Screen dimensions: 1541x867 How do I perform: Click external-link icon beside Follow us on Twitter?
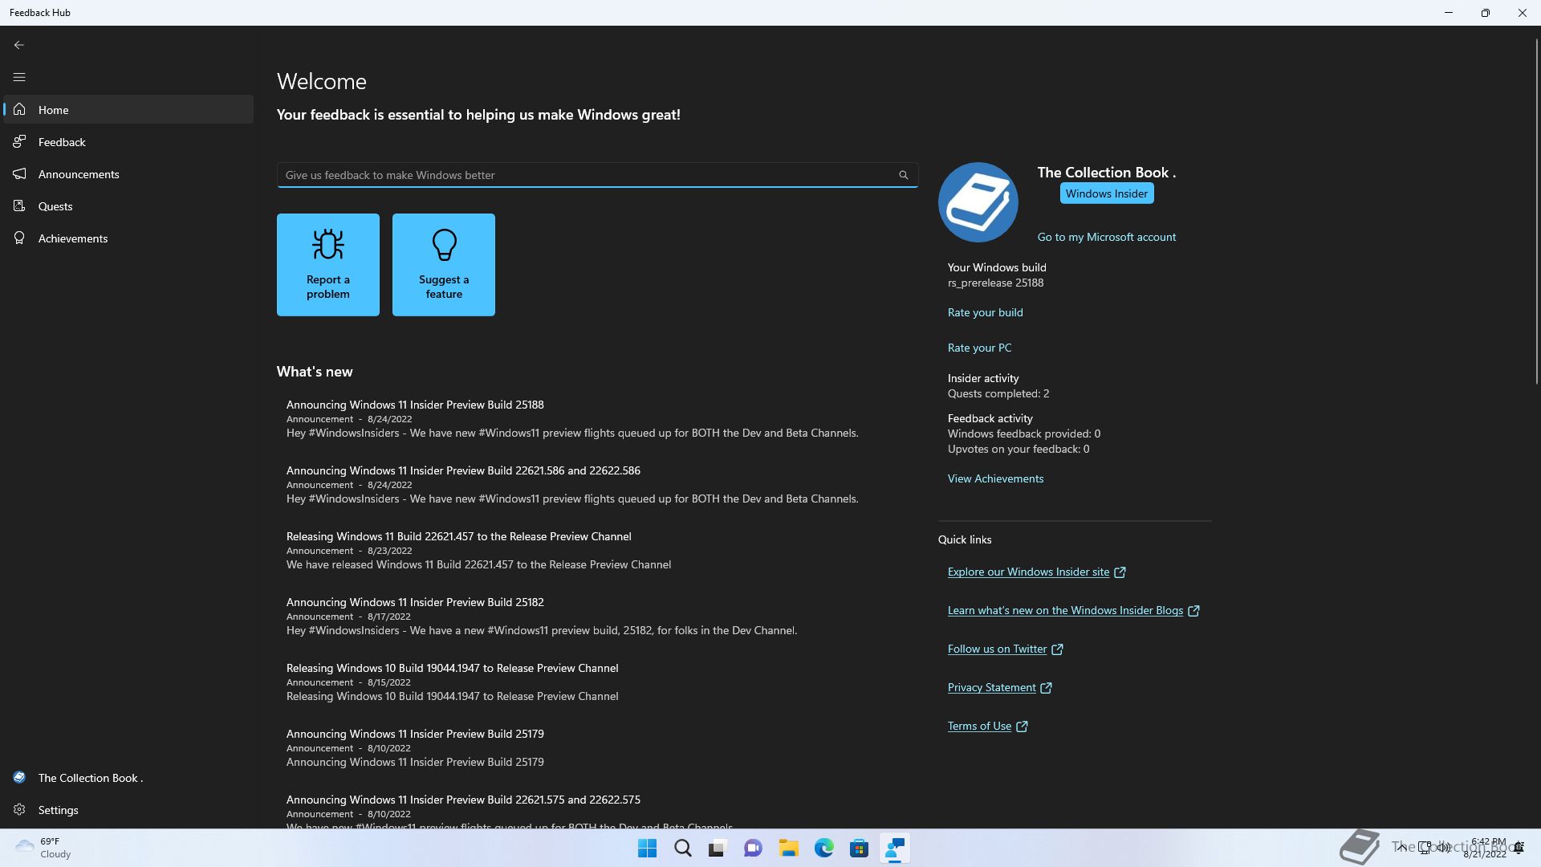(1057, 649)
